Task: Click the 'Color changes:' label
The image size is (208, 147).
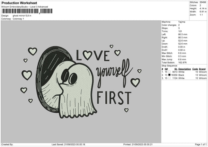Action: 169,25
